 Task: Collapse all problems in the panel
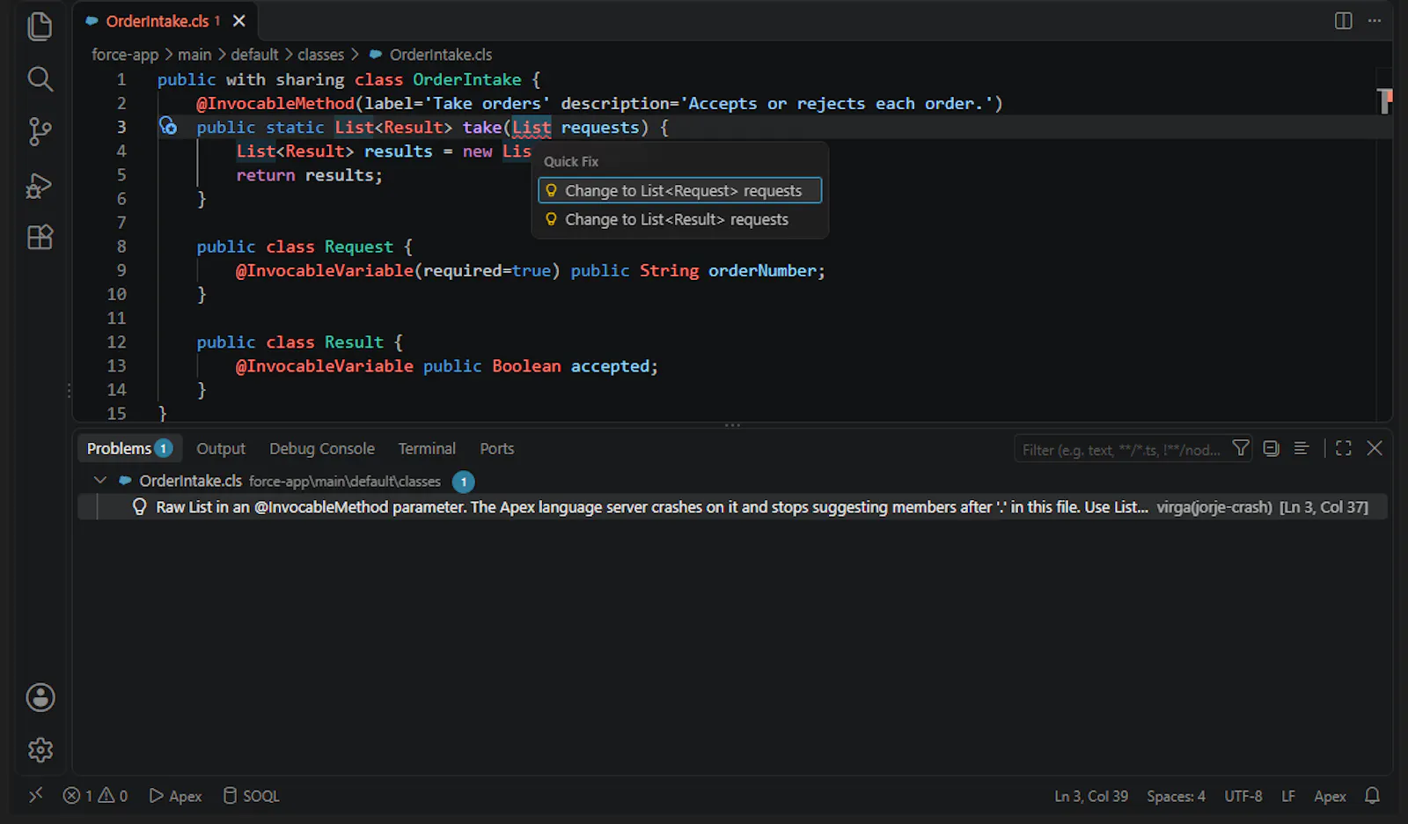[x=1271, y=449]
